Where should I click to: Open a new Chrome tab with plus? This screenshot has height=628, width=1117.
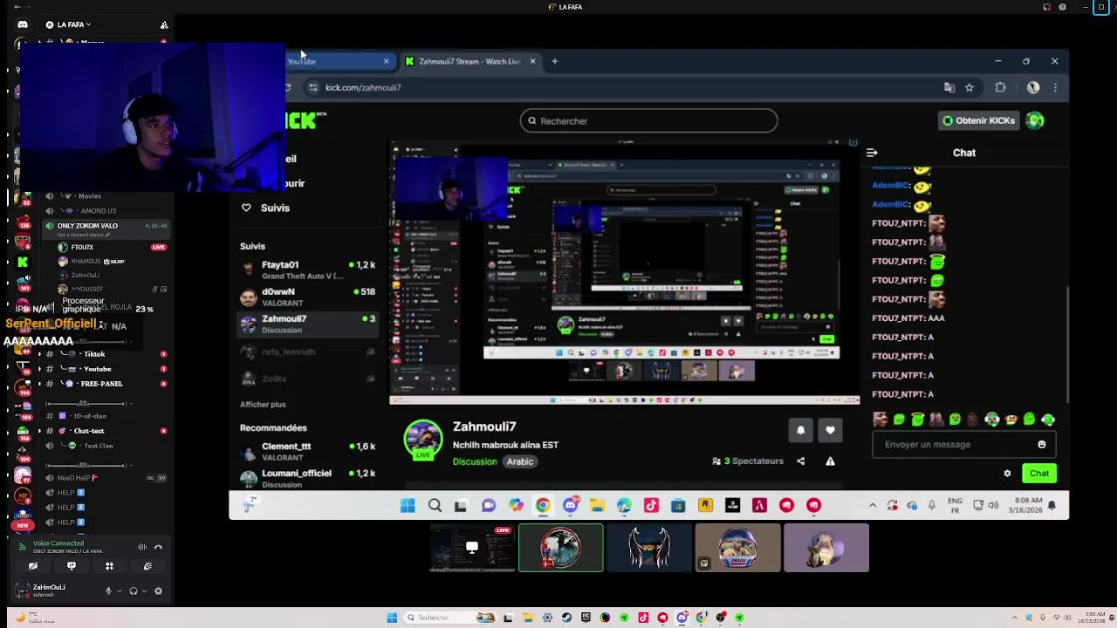click(x=554, y=61)
